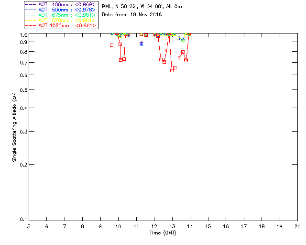Viewport: 306px width, 245px height.
Task: Select the AOT 870nm legend entry
Action: point(60,20)
